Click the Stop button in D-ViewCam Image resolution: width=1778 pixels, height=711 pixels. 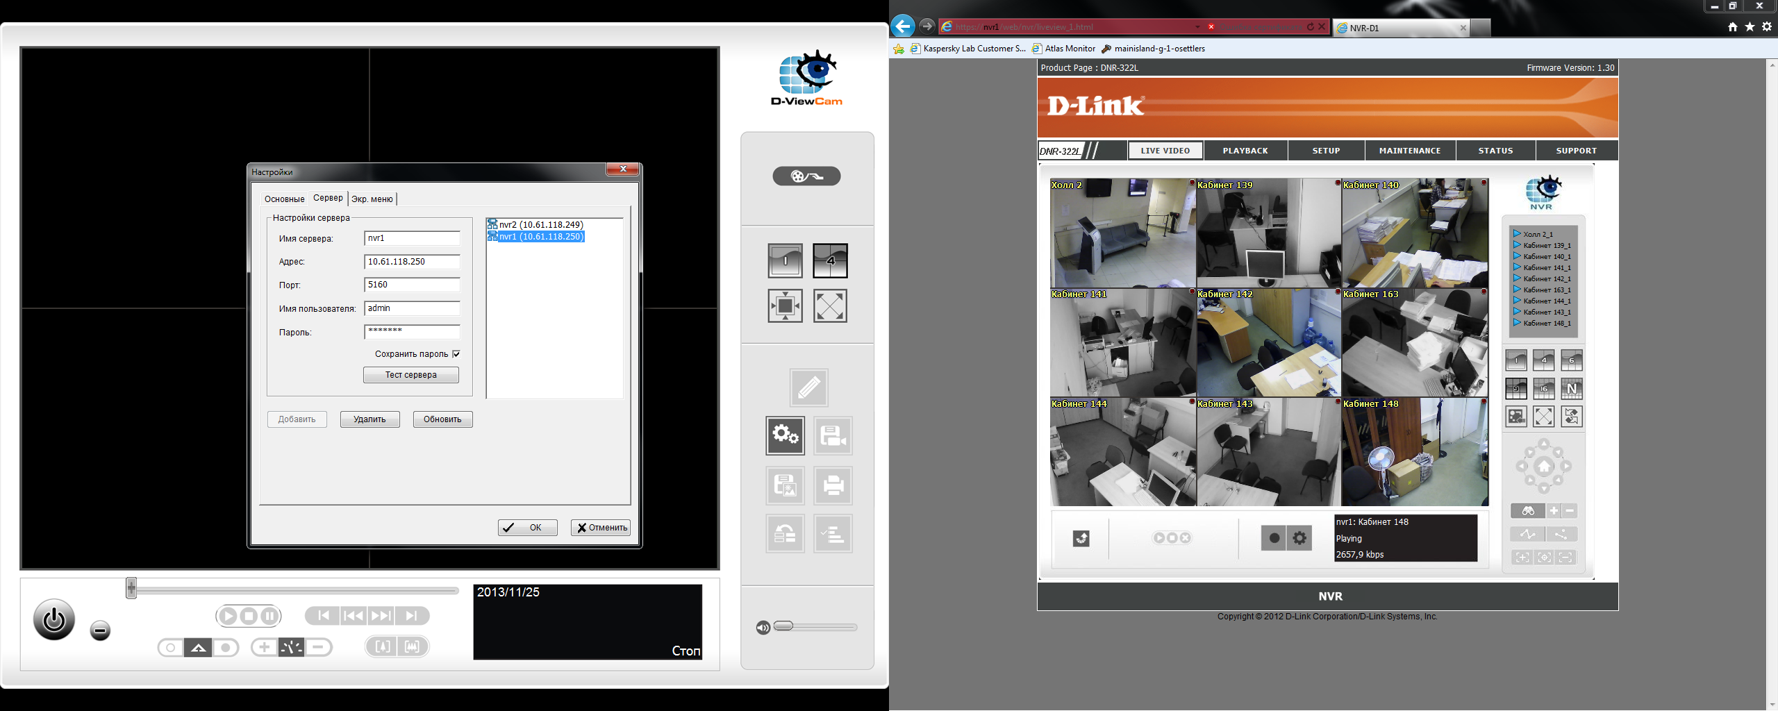249,616
